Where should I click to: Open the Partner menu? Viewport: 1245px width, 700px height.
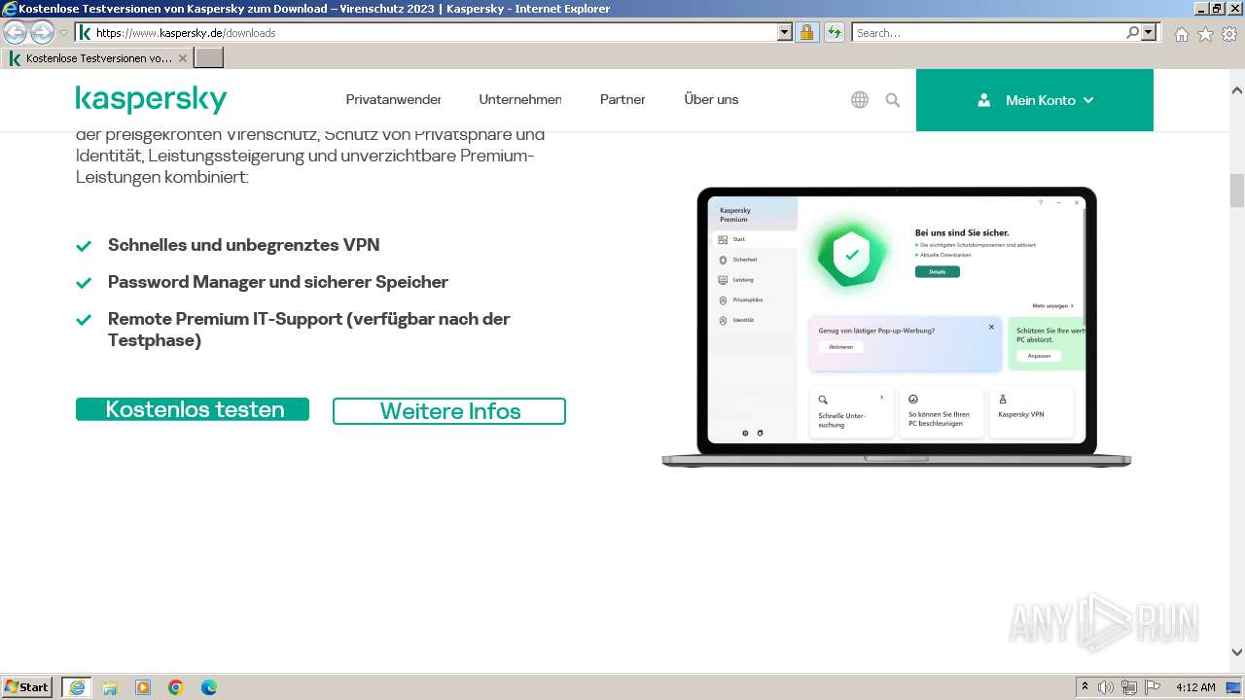coord(622,99)
